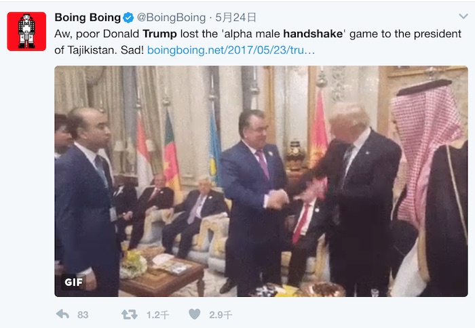Play the handshake GIF media
The height and width of the screenshot is (328, 475).
(261, 181)
